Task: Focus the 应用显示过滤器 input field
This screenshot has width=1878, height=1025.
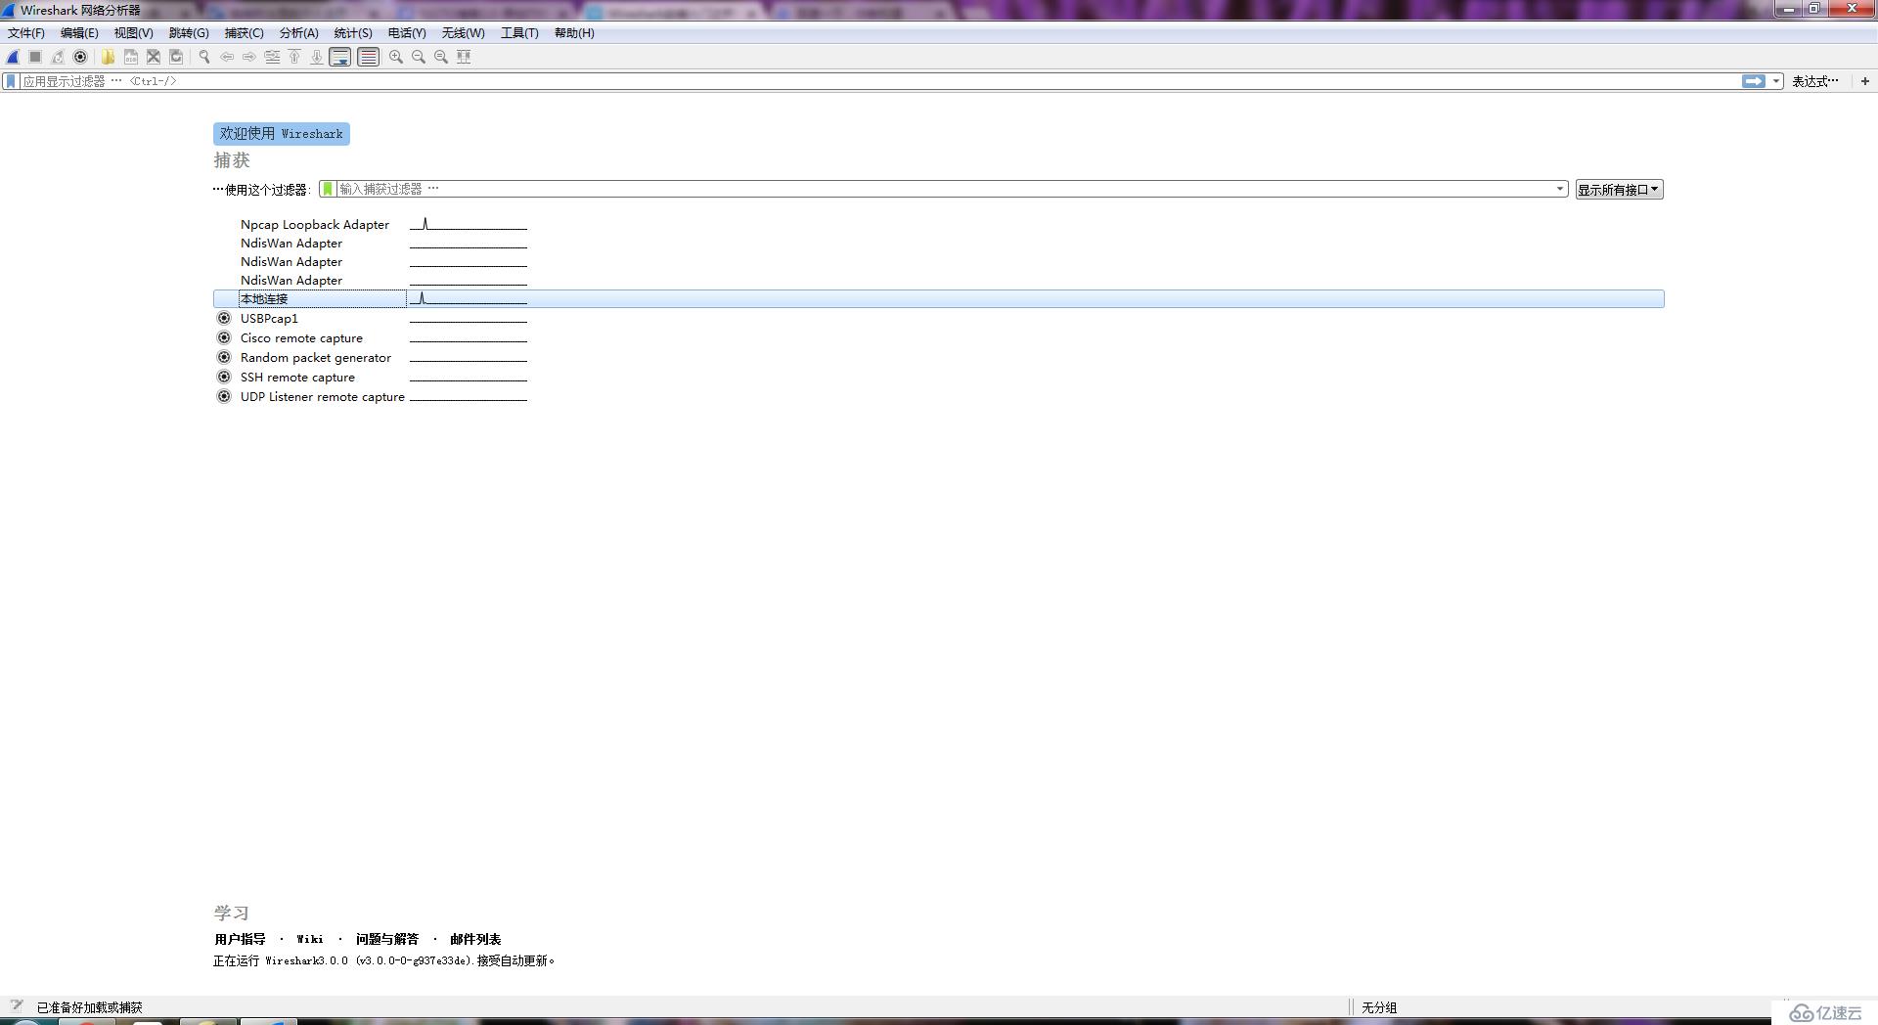Action: [x=880, y=81]
